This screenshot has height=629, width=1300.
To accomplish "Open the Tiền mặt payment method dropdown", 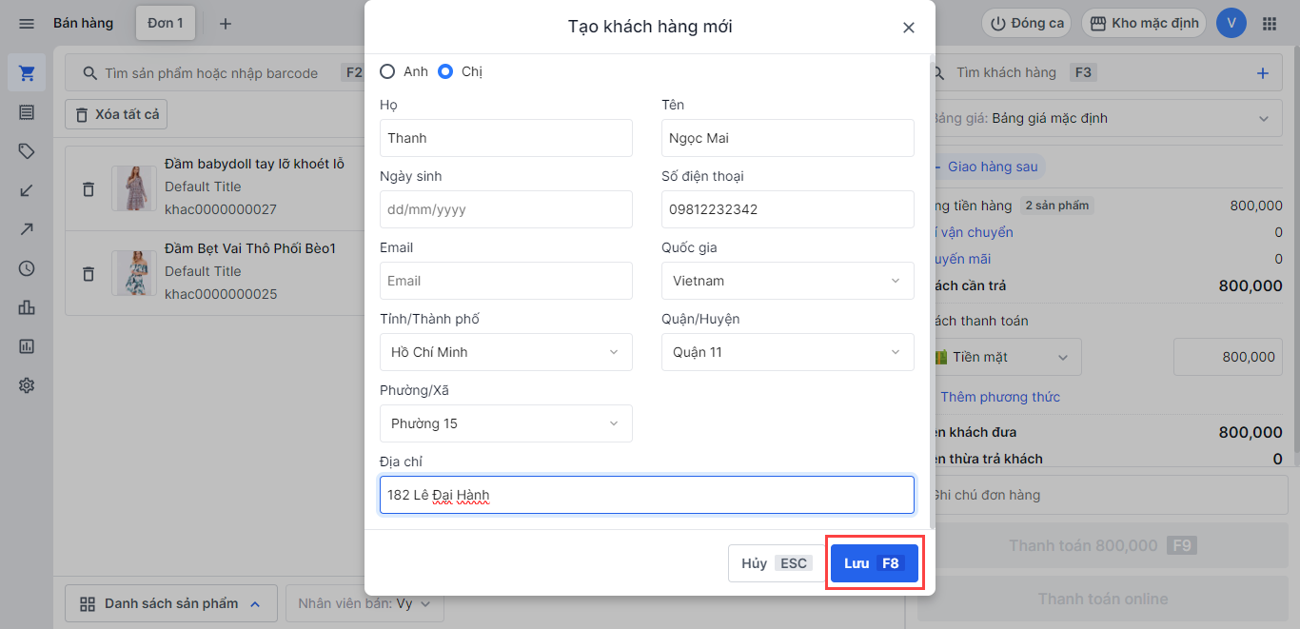I will coord(1001,357).
